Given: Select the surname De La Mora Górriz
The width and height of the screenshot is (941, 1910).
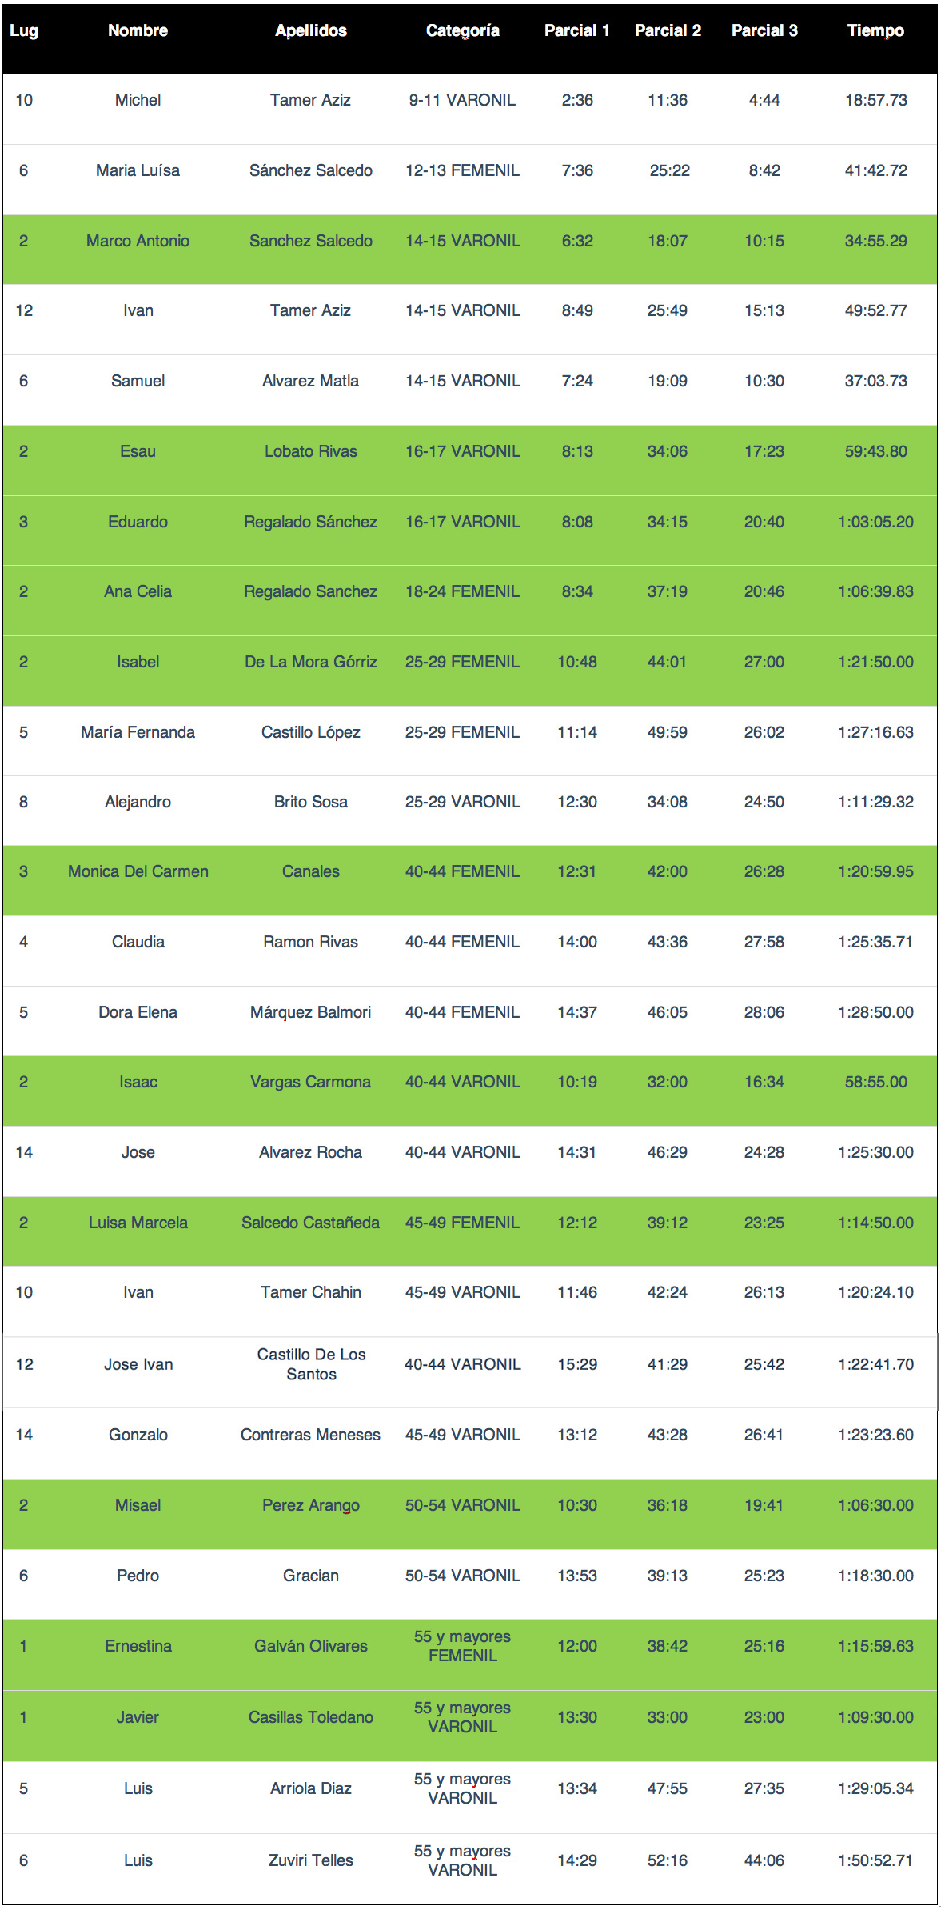Looking at the screenshot, I should (311, 662).
